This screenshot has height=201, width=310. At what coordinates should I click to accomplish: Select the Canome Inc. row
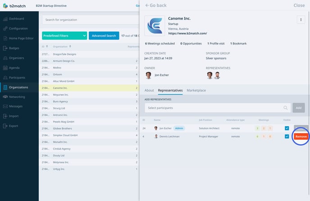click(89, 88)
